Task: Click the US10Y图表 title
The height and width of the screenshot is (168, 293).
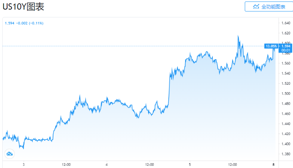Action: 23,7
